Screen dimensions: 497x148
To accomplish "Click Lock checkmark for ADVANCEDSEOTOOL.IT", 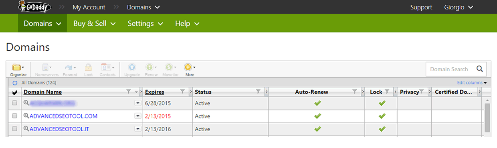I will (382, 129).
